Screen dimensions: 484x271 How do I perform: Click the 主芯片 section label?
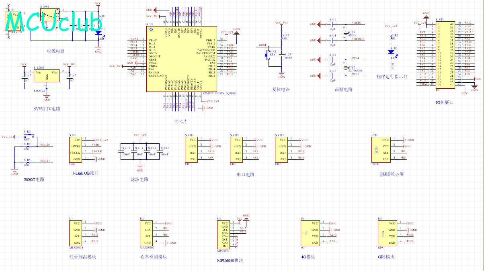point(180,122)
